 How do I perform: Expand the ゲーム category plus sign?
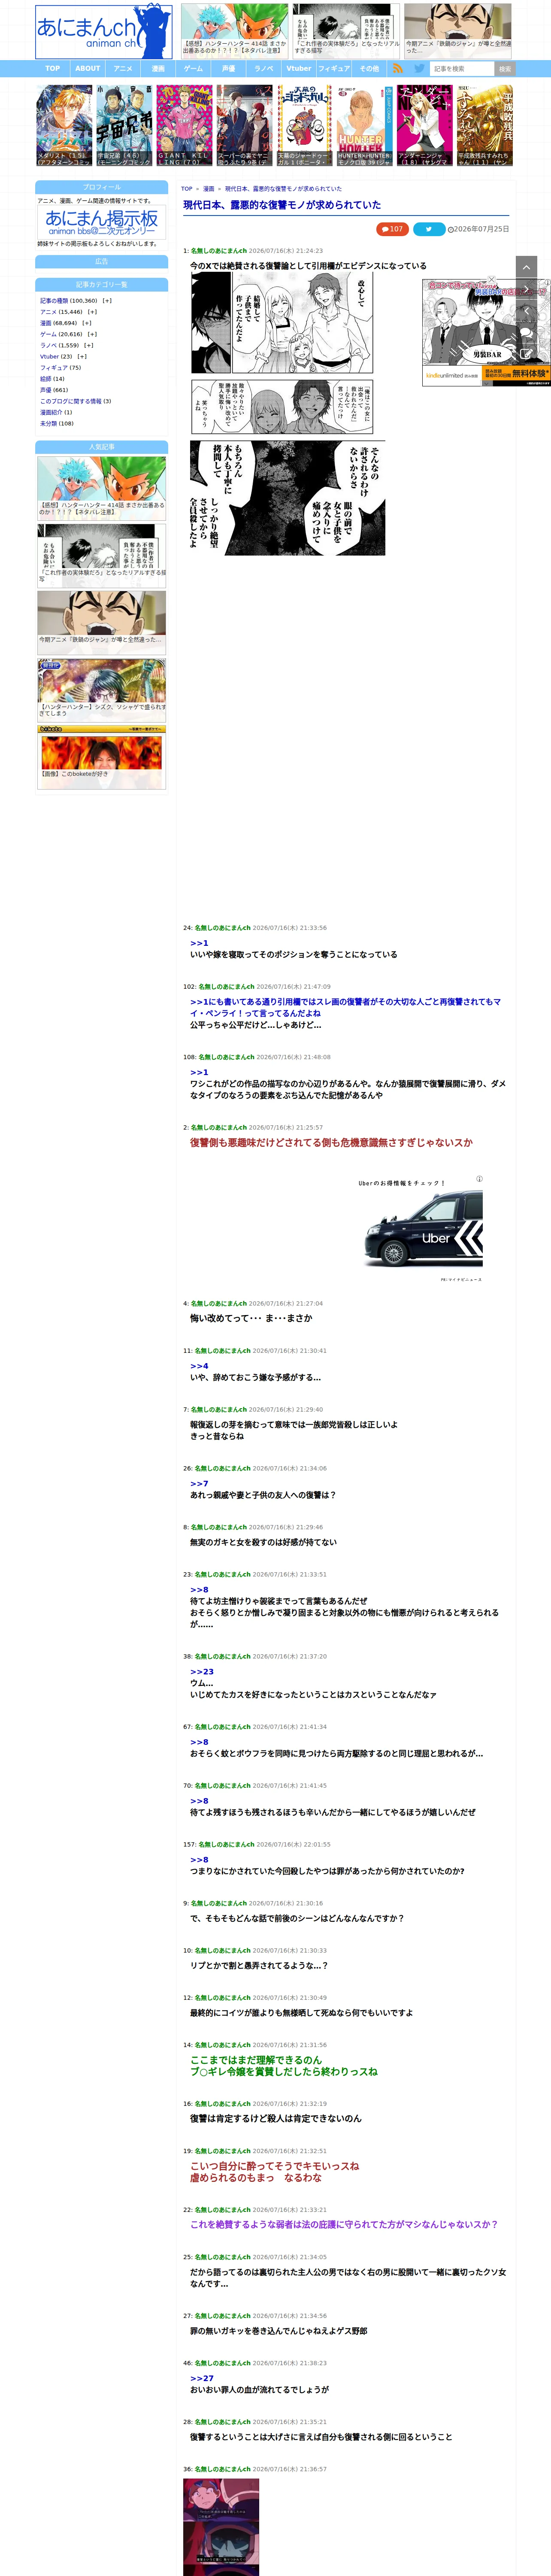92,334
